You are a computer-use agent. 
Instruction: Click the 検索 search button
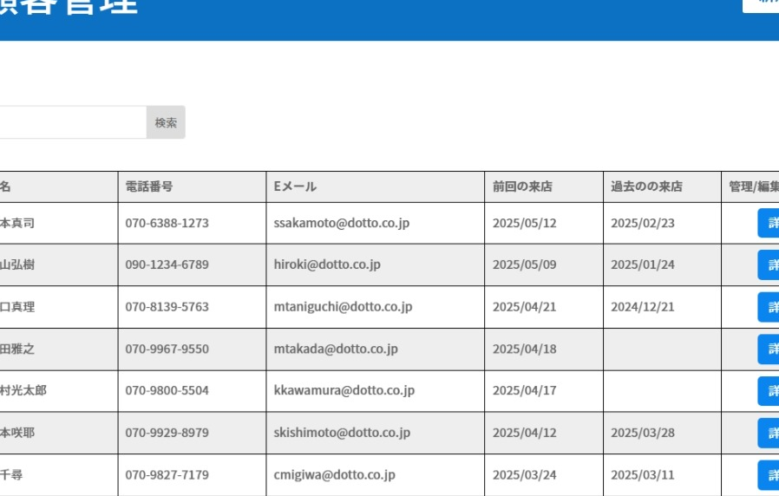tap(166, 122)
